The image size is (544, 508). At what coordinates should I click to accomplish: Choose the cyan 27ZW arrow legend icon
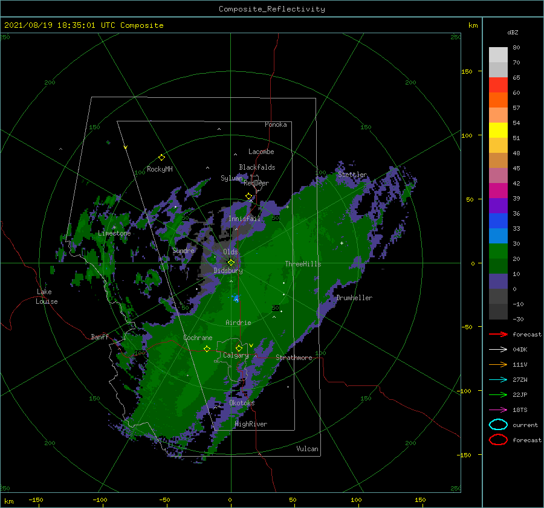[498, 380]
